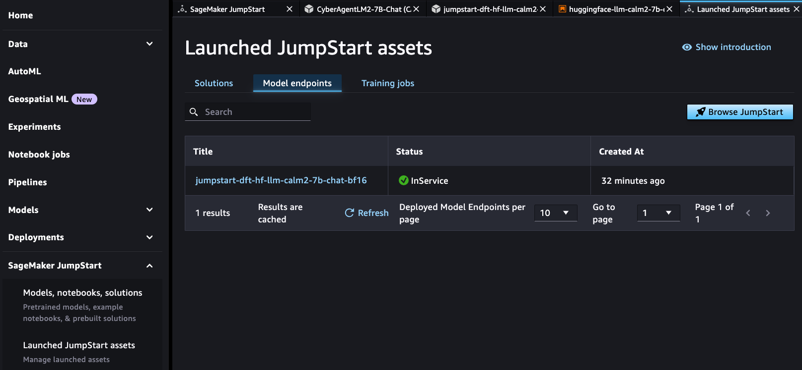Click the next page arrow
The image size is (802, 370).
[768, 213]
